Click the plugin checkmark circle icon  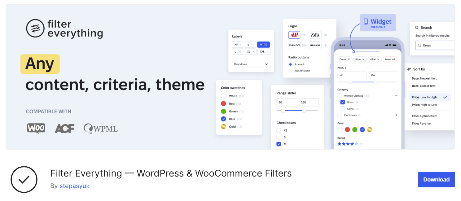[24, 180]
